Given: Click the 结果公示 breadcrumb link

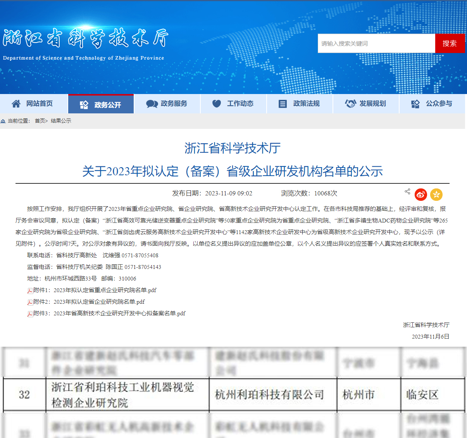Looking at the screenshot, I should click(x=61, y=121).
